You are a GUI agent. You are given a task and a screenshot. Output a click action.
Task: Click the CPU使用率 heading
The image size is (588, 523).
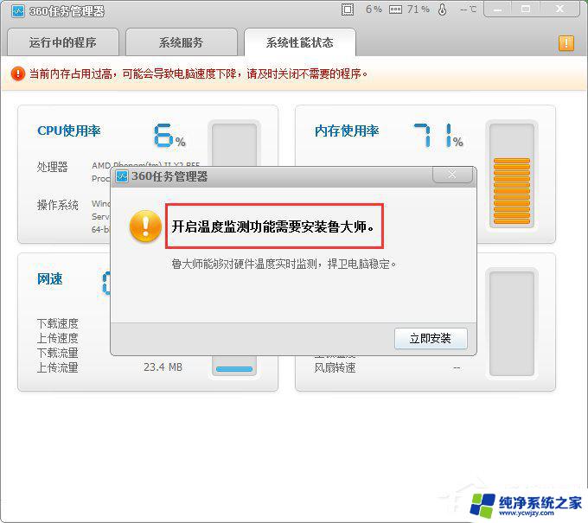(69, 131)
